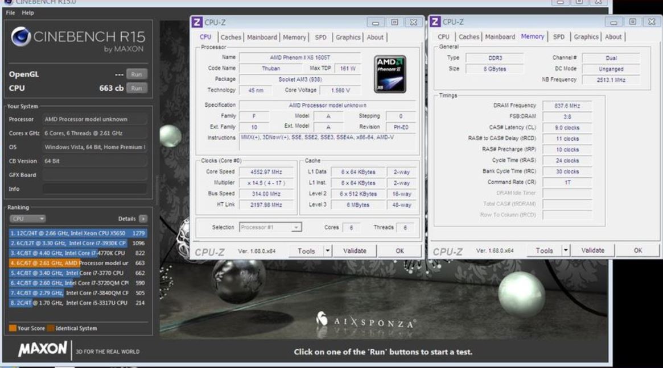Close the Memory CPU-Z window
Screen dimensions: 663x368
652,22
